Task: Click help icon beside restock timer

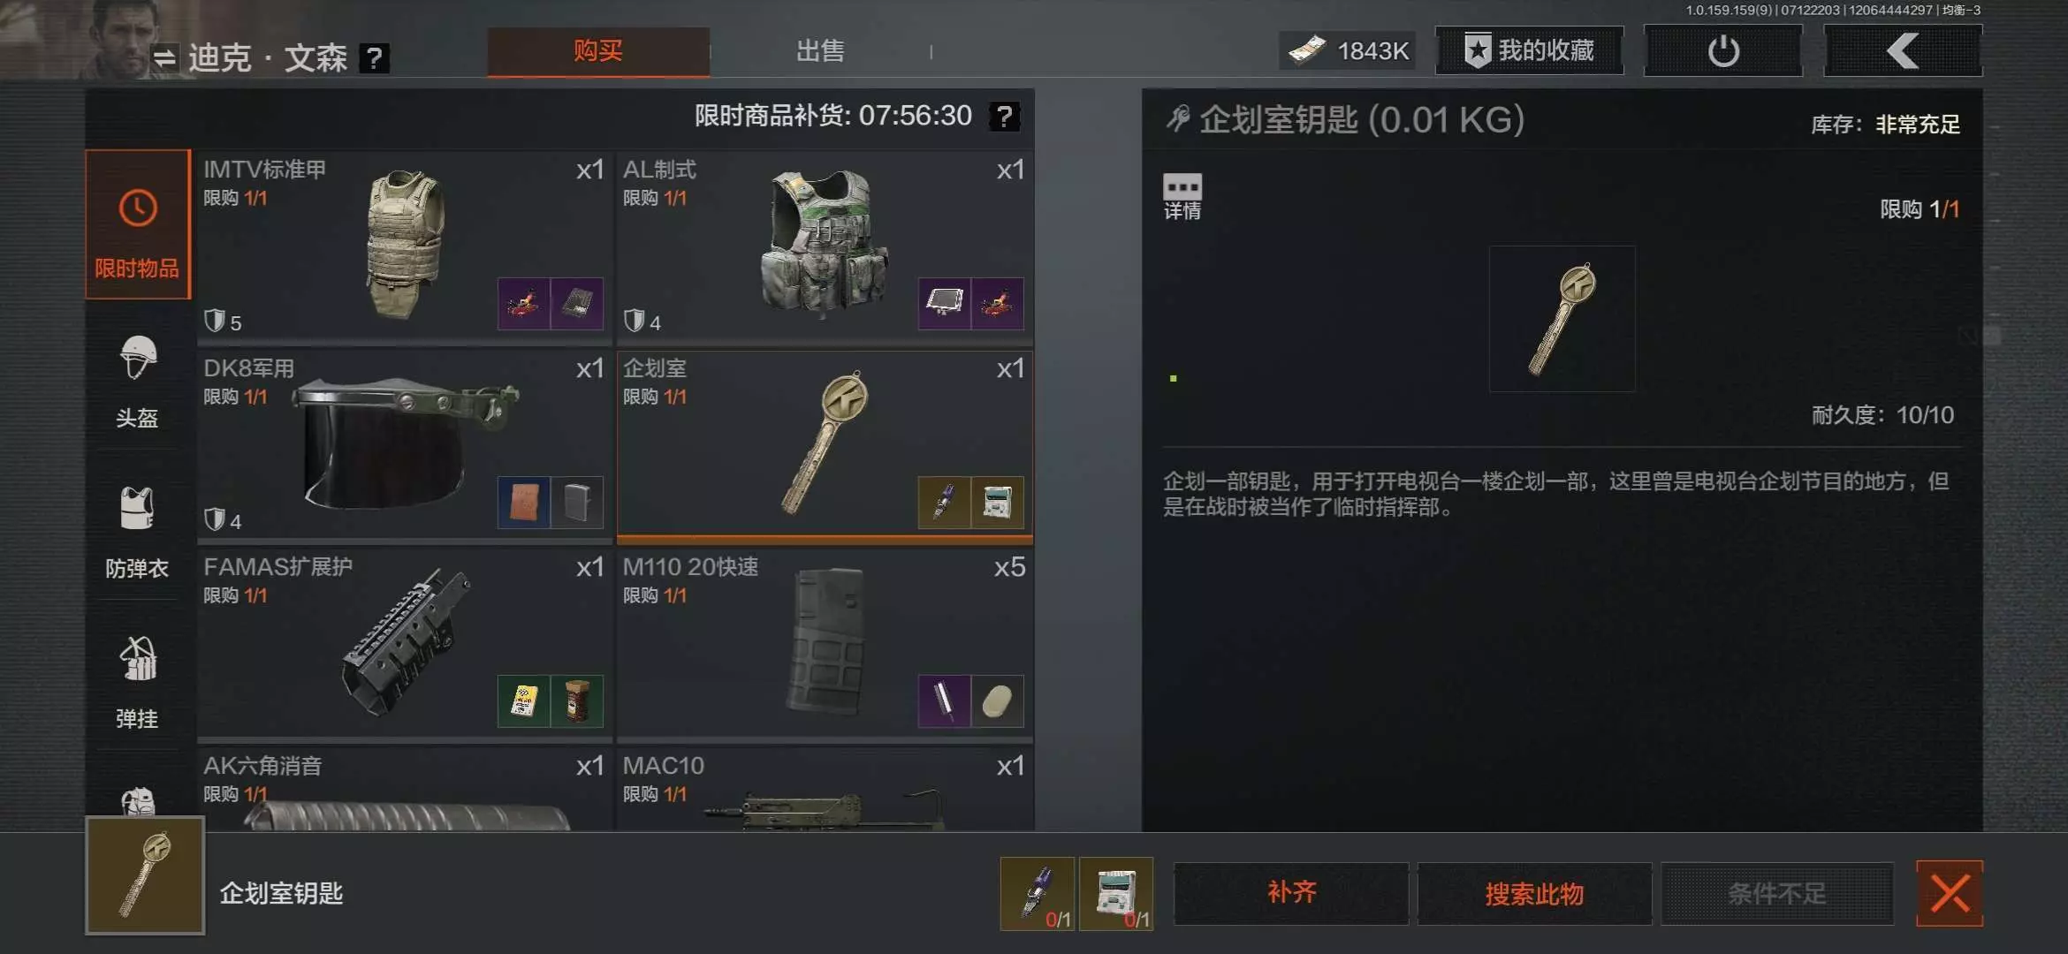Action: 1005,116
